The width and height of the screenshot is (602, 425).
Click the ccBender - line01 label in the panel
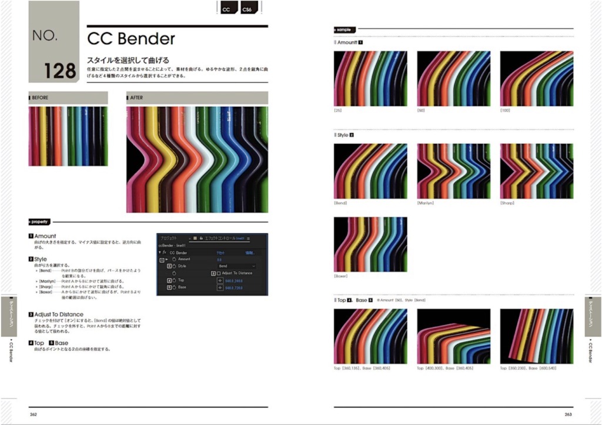(x=172, y=245)
